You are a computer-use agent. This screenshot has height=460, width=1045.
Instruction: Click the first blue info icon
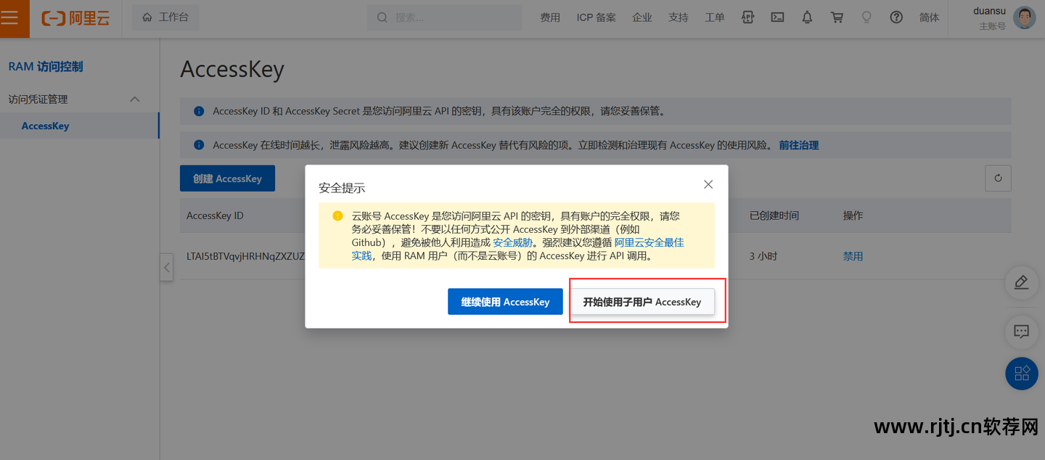point(199,111)
